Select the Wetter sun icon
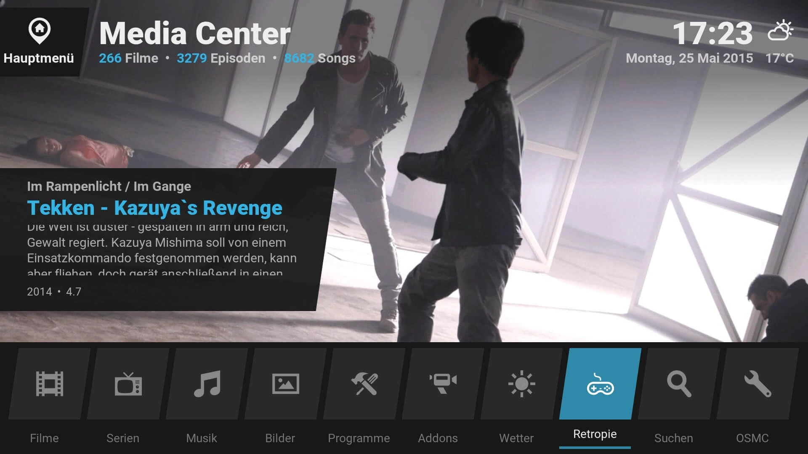 point(522,384)
